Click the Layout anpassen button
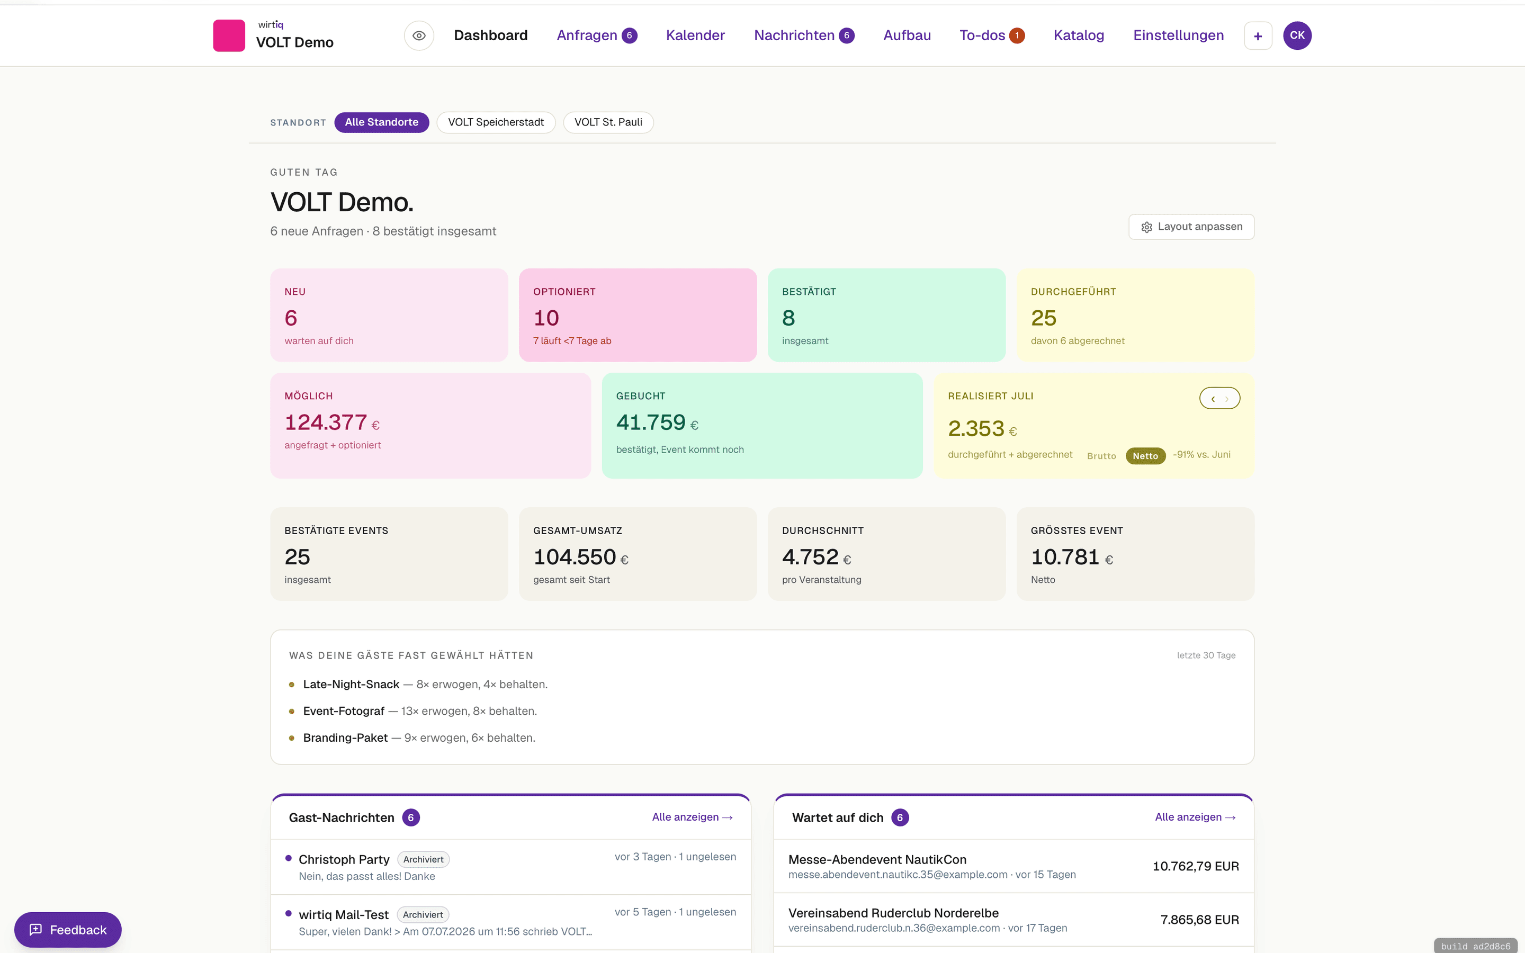This screenshot has height=953, width=1525. click(x=1191, y=227)
